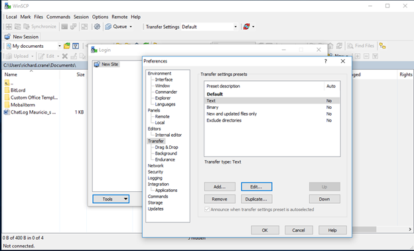414x251 pixels.
Task: Click the Unselect Files minus icon
Action: coord(366,56)
